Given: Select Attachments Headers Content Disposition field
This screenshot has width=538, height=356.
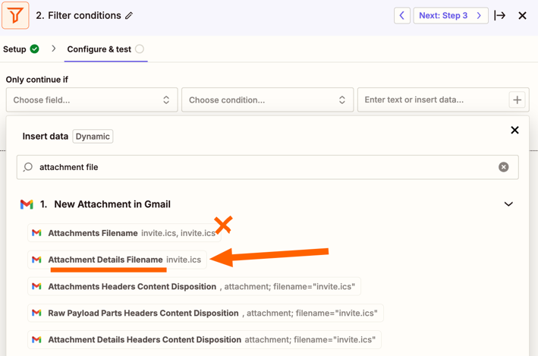Looking at the screenshot, I should tap(194, 286).
